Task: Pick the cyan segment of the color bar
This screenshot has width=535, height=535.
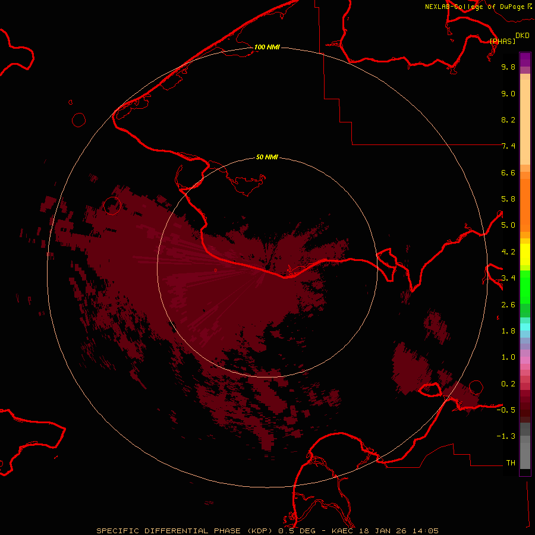Action: (x=525, y=327)
